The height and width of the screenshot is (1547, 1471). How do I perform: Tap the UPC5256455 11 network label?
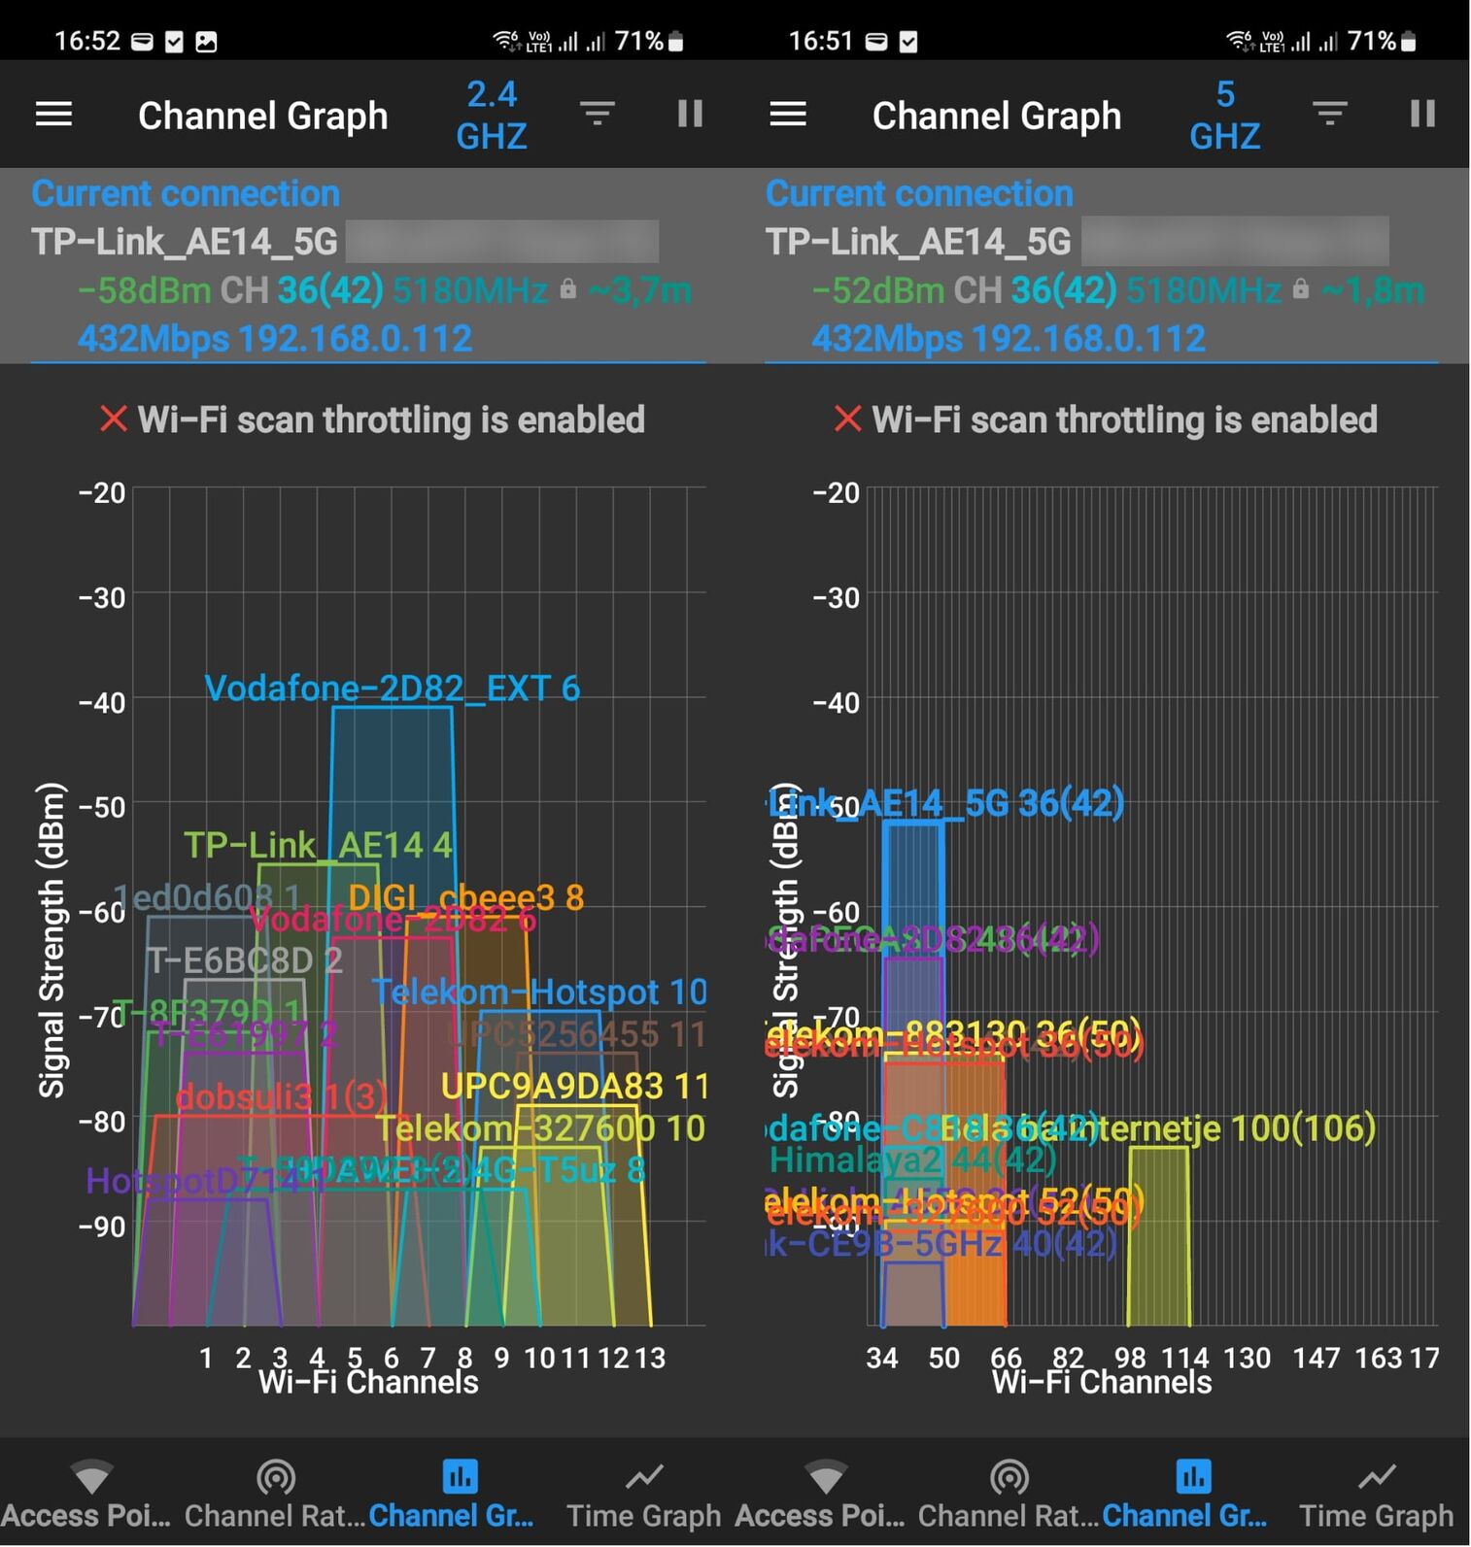576,1034
